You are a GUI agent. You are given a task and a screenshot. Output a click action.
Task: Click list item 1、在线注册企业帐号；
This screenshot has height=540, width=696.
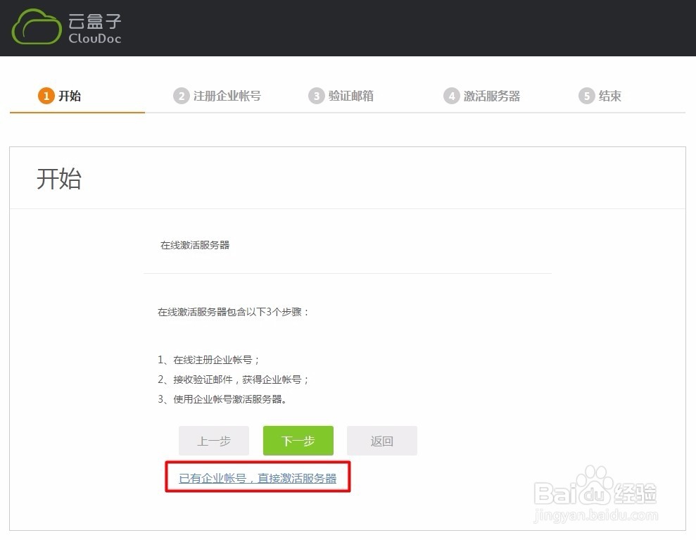click(x=208, y=360)
